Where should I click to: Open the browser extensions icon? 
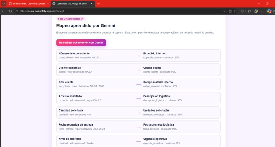242,11
